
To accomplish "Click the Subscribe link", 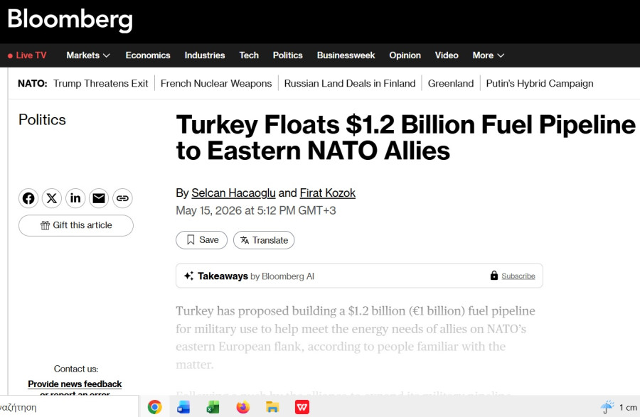I will point(518,276).
